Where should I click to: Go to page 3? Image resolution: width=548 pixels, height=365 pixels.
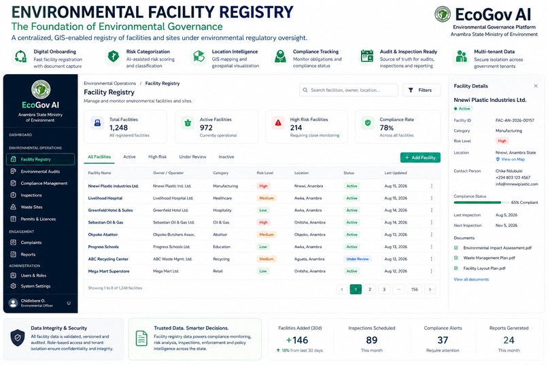pyautogui.click(x=384, y=289)
